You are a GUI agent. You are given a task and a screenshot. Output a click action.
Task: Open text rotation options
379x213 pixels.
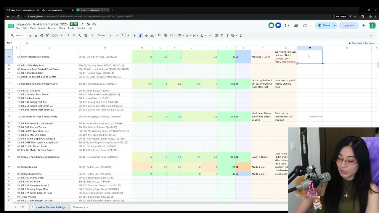[203, 35]
